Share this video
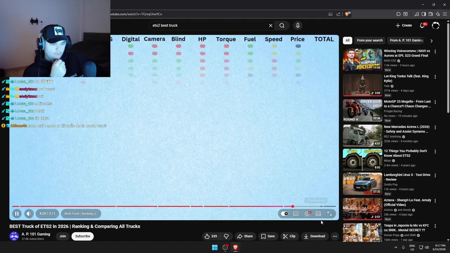 [x=245, y=236]
